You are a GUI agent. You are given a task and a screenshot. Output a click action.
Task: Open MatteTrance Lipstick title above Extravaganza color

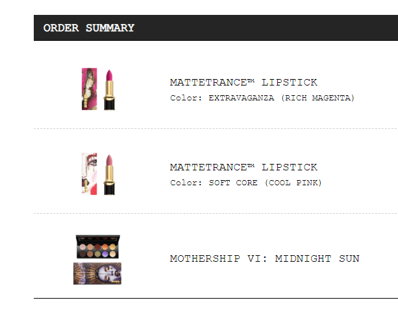tap(243, 82)
